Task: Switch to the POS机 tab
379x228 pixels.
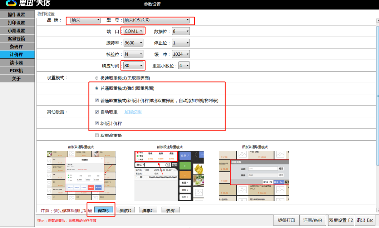Action: [17, 70]
